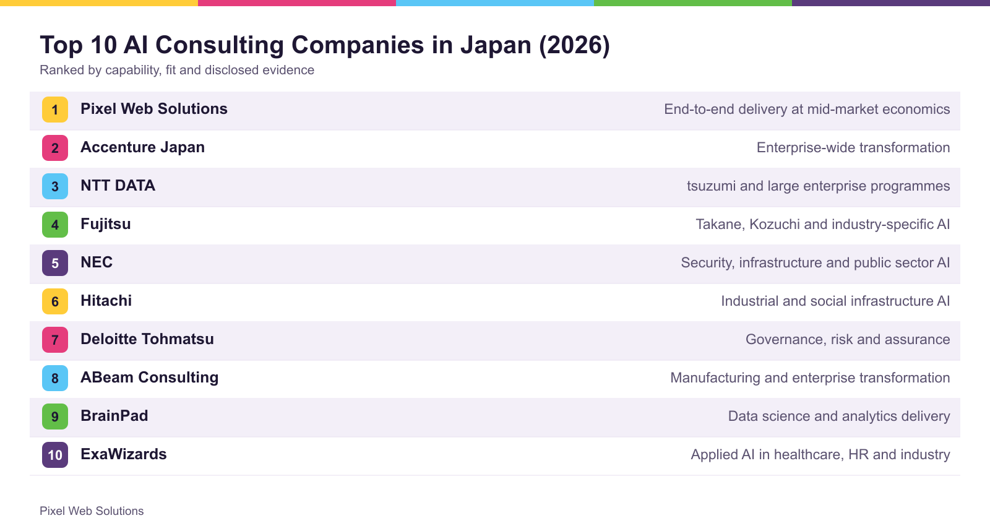The width and height of the screenshot is (990, 531).
Task: Select the BrainPad company name
Action: [114, 416]
